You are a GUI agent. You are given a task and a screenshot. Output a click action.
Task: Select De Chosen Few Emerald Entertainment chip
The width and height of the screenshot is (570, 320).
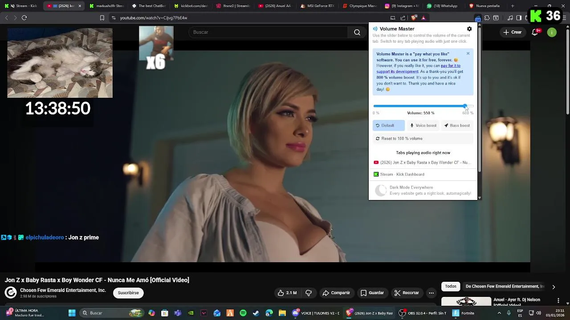(505, 287)
